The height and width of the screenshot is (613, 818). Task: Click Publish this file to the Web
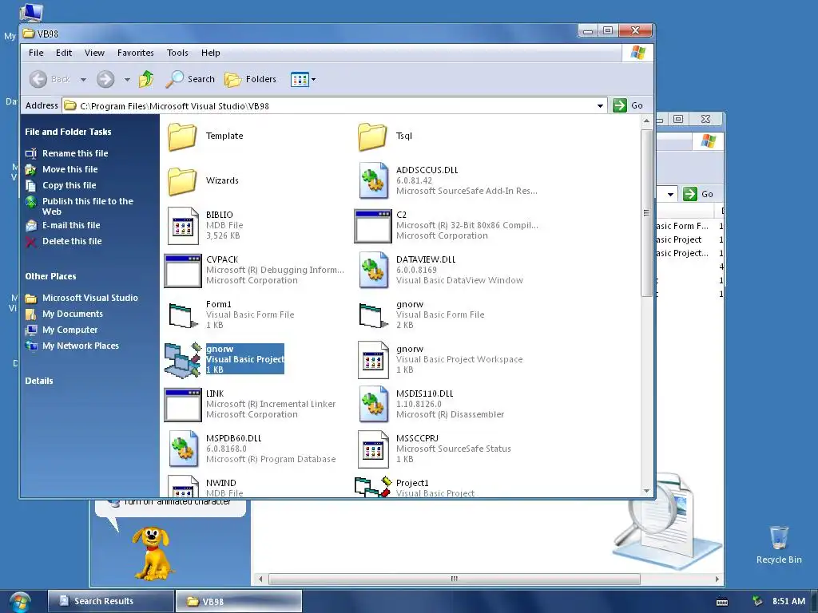[x=88, y=207]
